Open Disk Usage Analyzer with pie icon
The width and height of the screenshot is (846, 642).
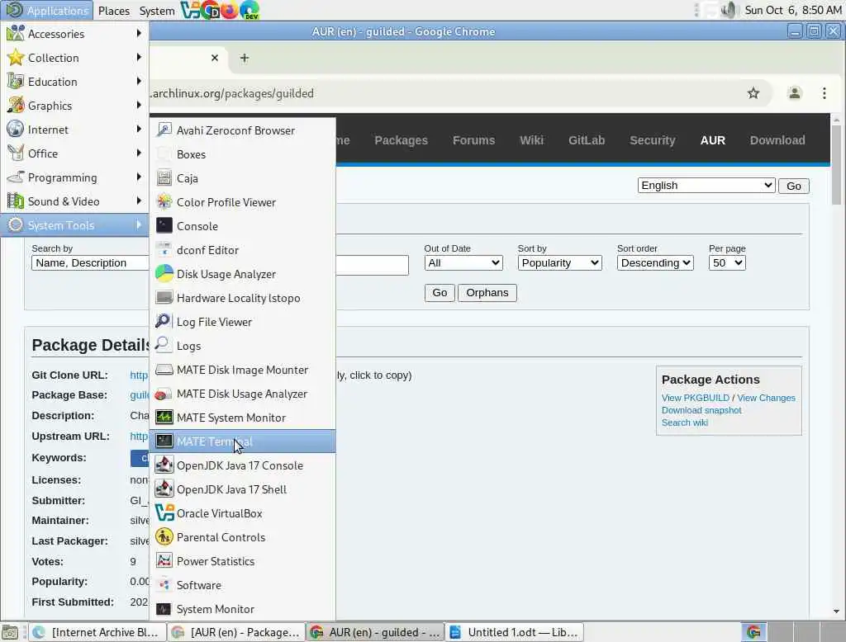pyautogui.click(x=242, y=274)
